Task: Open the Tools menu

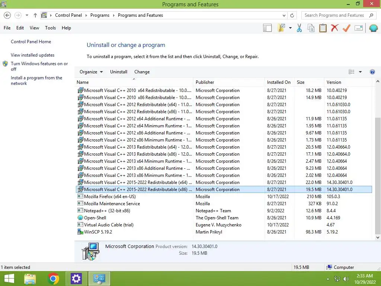Action: (50, 28)
